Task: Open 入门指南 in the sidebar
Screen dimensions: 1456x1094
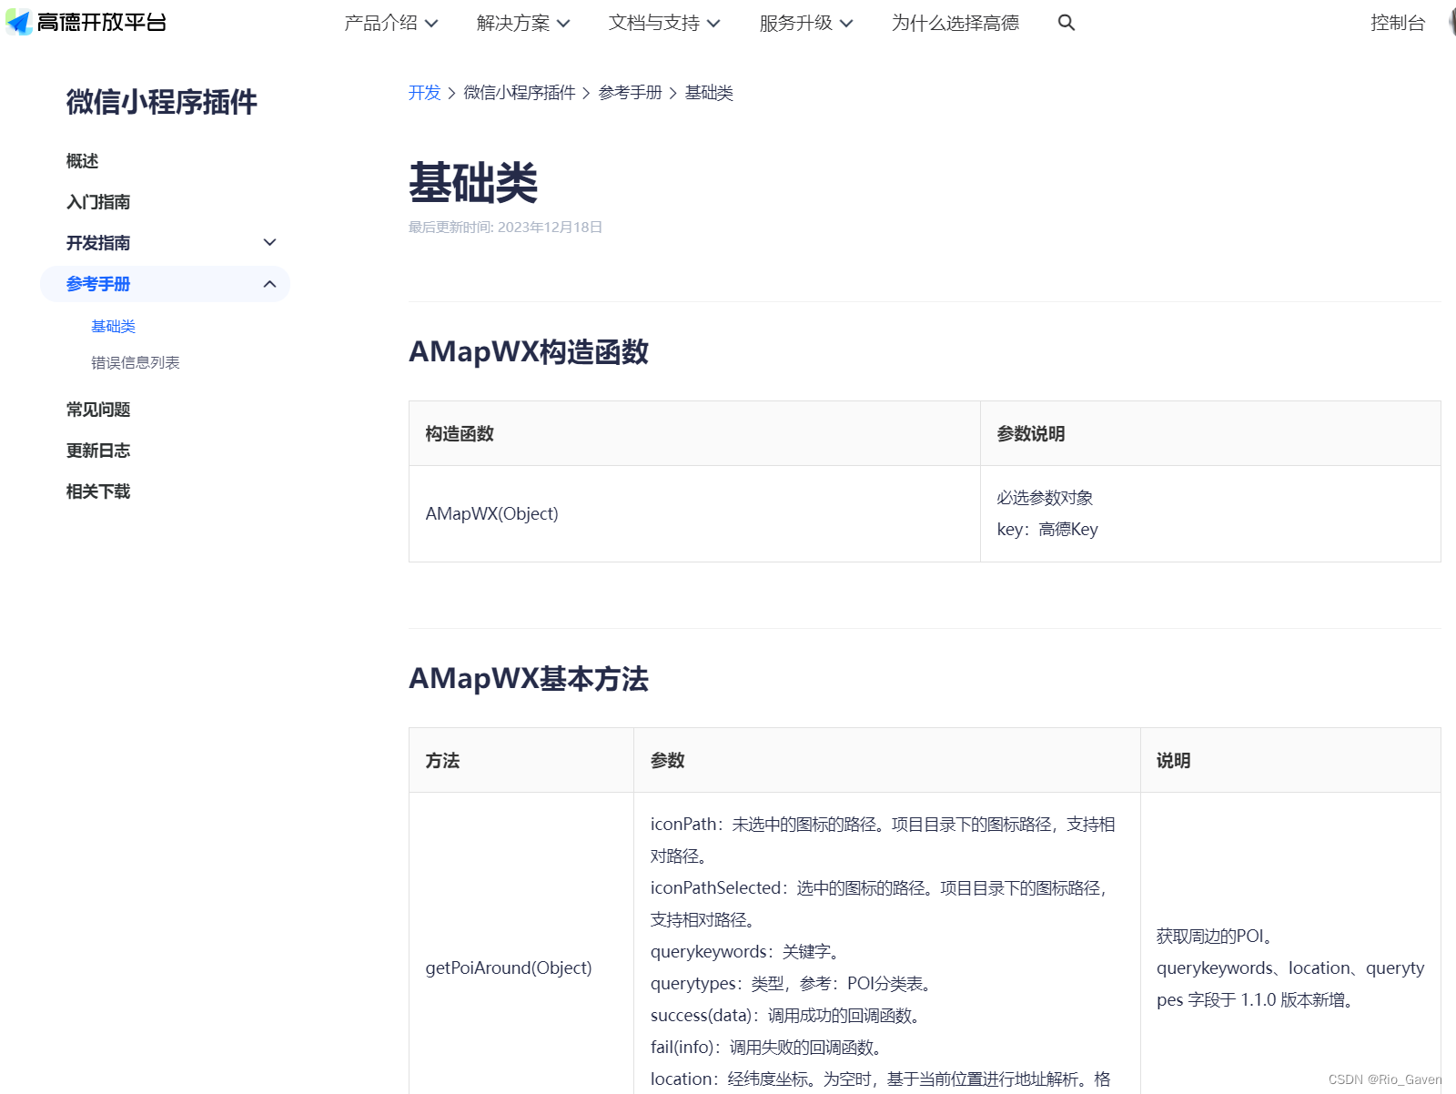Action: pos(98,202)
